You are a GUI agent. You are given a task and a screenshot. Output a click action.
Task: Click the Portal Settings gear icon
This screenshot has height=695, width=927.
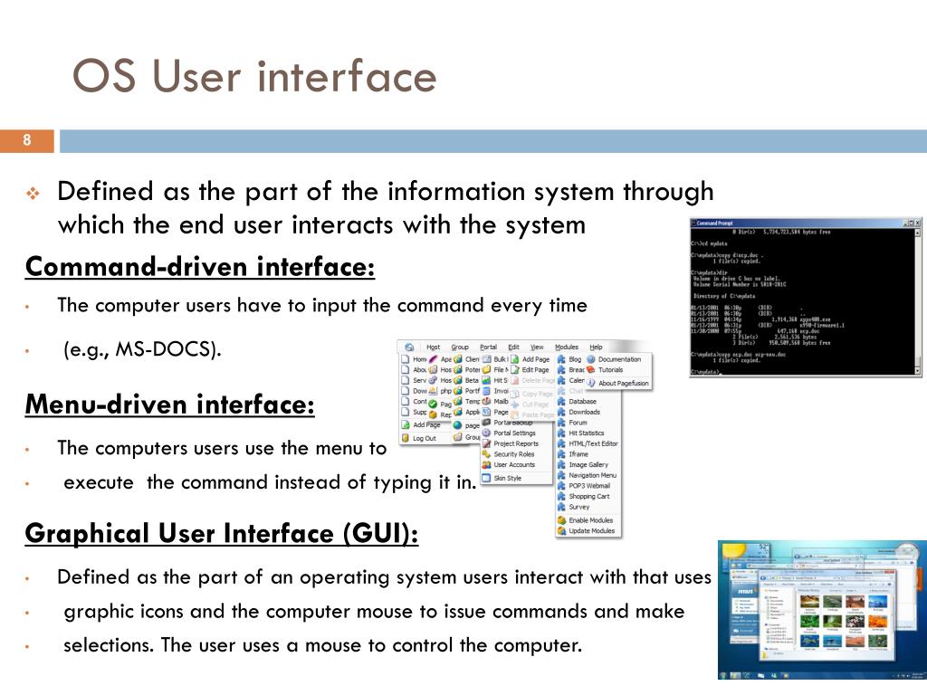[x=486, y=433]
